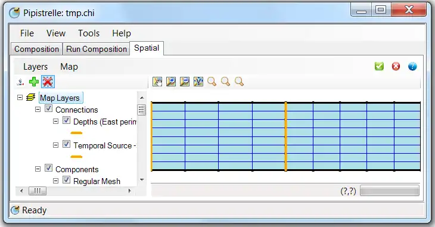This screenshot has width=435, height=227.
Task: Uncheck the Components checkbox
Action: (48, 168)
